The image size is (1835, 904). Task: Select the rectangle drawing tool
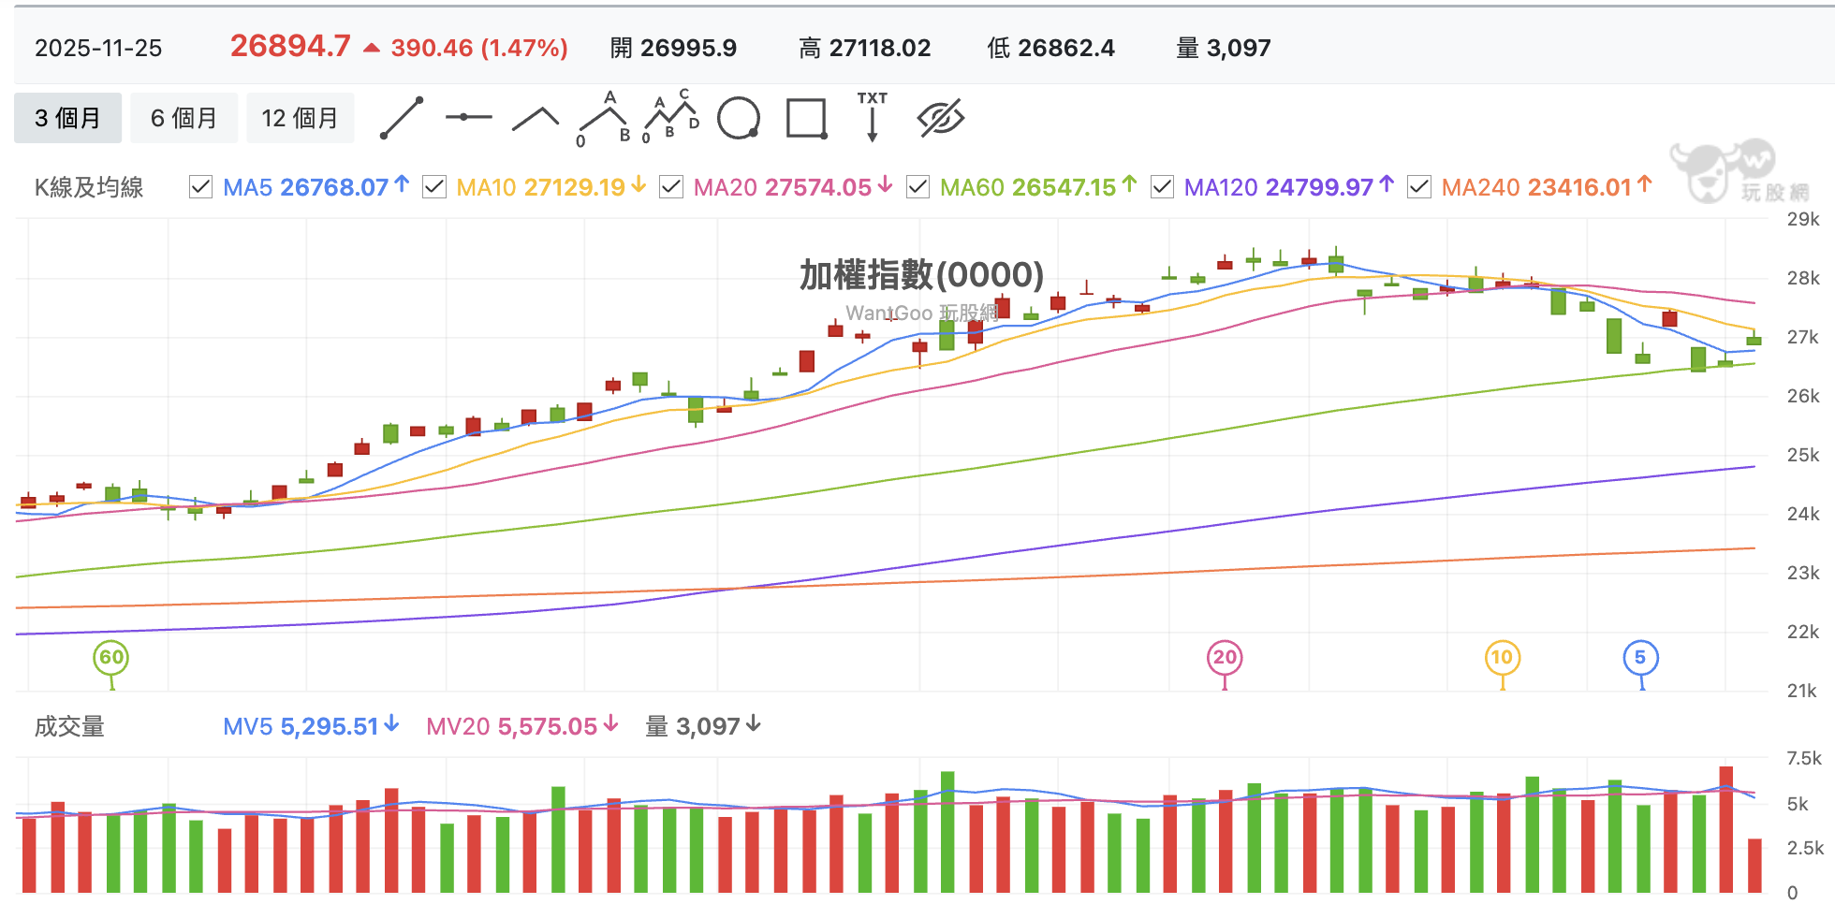point(806,119)
